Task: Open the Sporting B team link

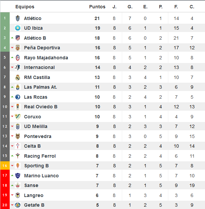Action: pos(36,166)
